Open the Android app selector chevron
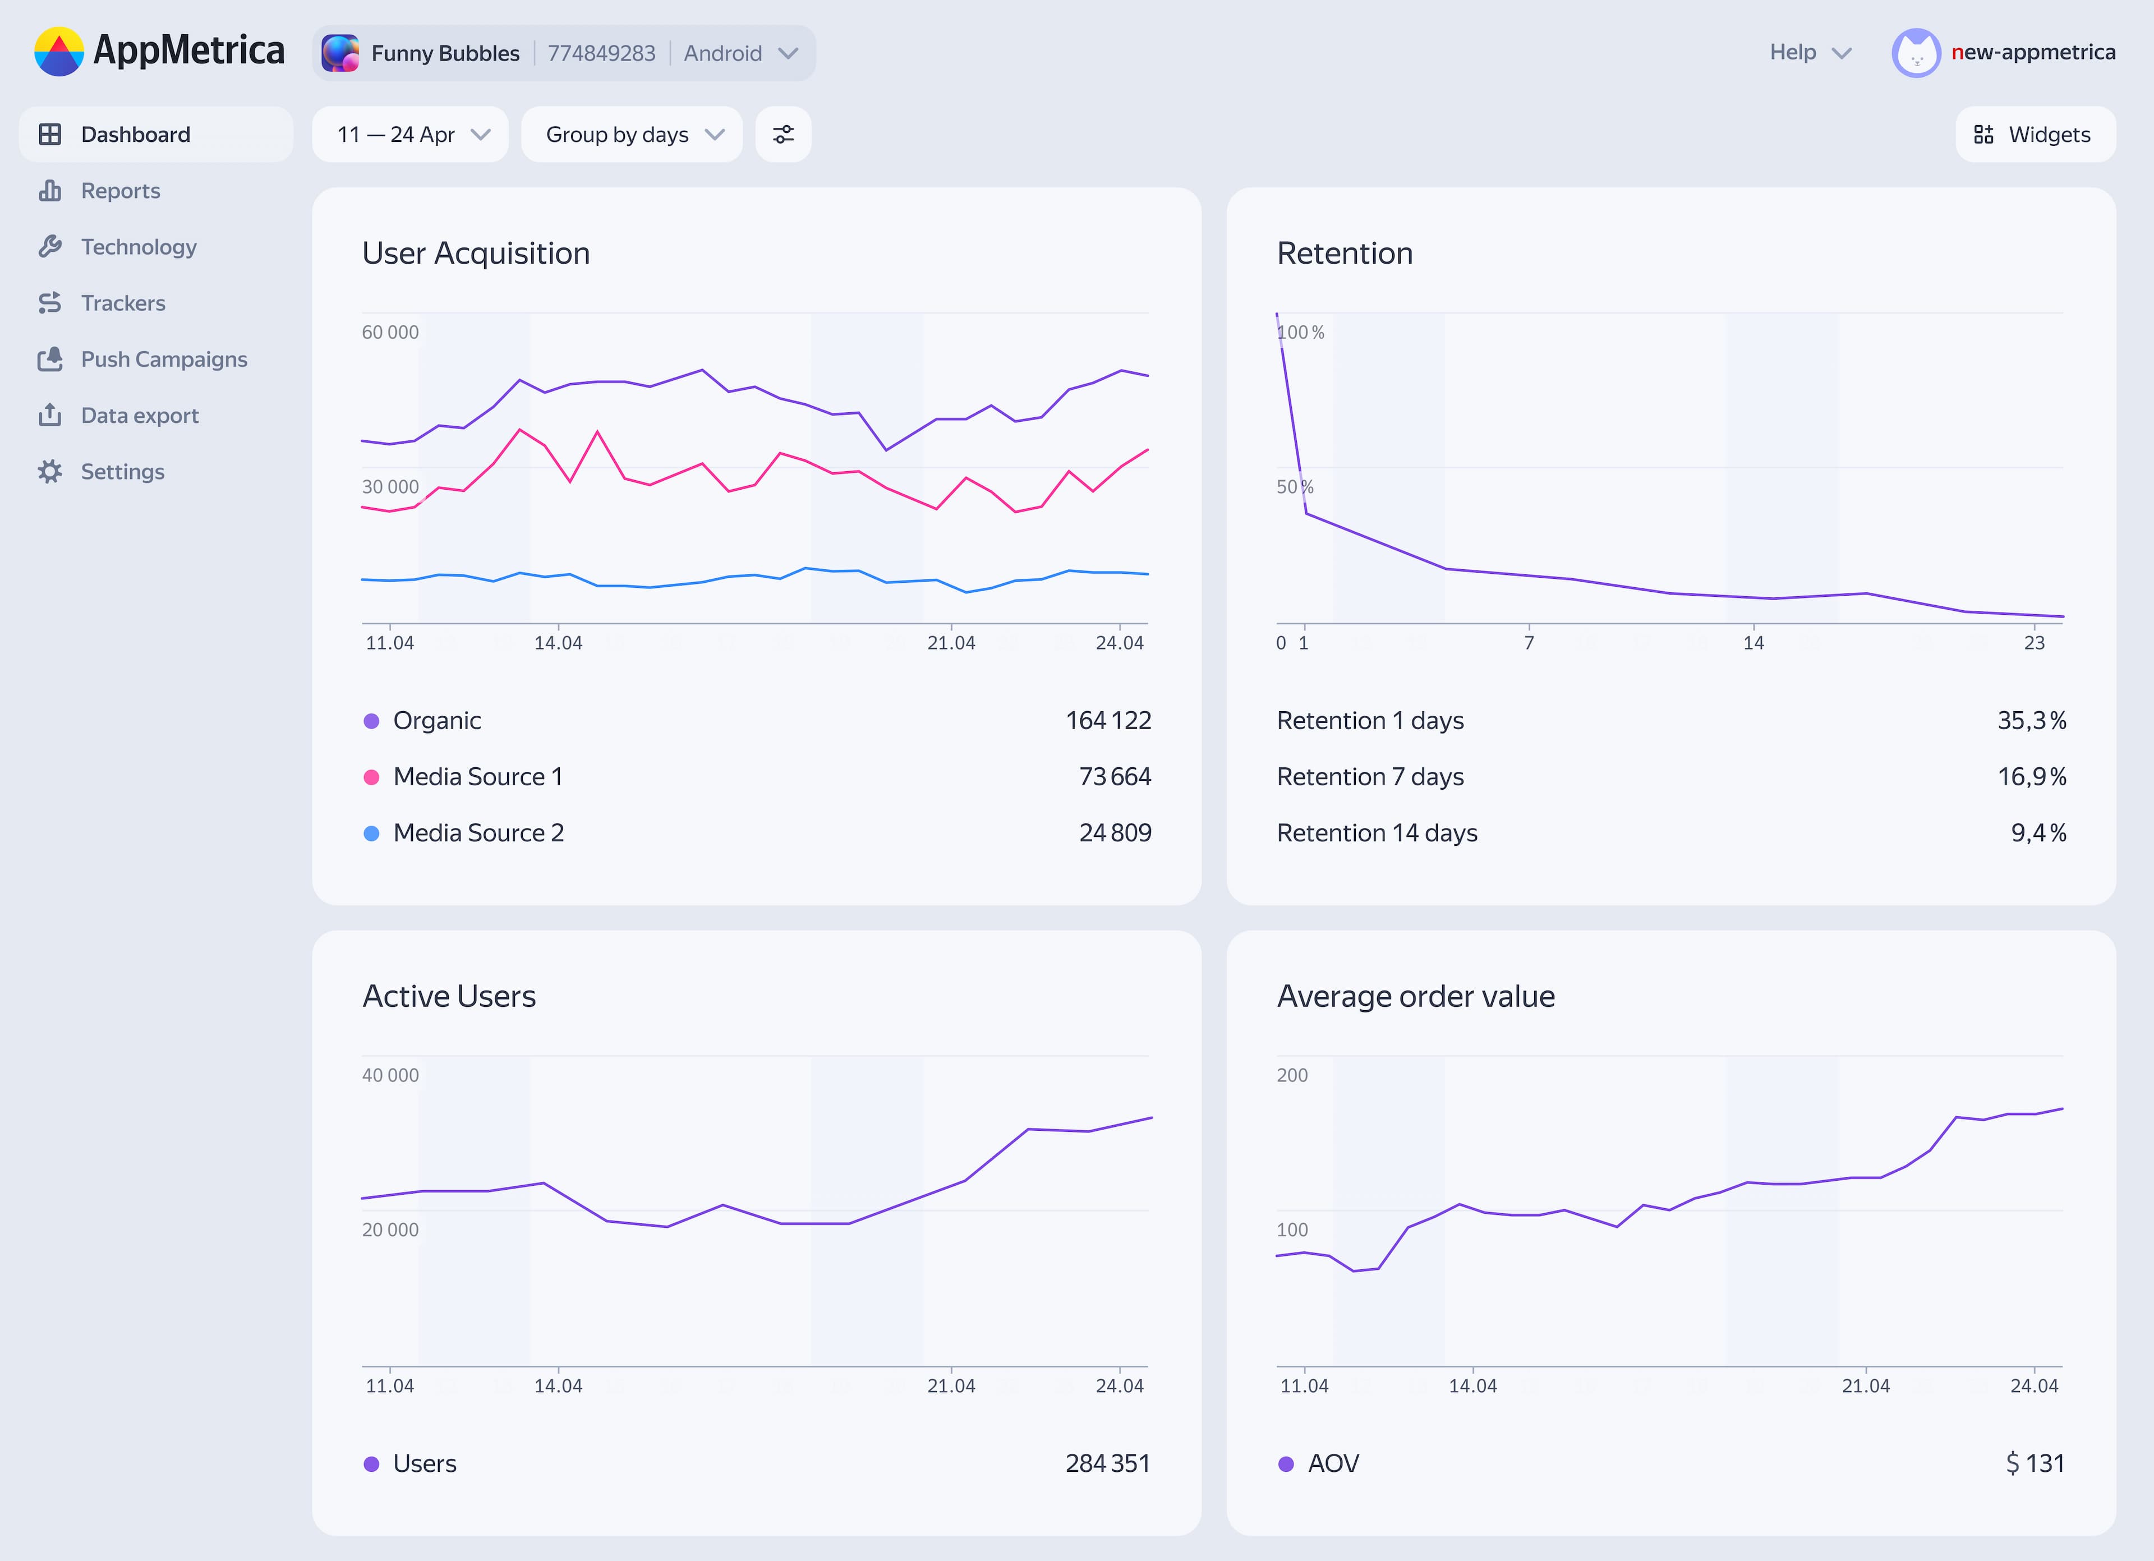The width and height of the screenshot is (2154, 1561). [x=788, y=53]
